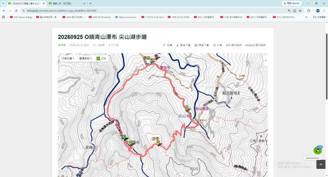Viewport: 328px width, 177px height.
Task: Click the 27 次點閱 view count text
Action: click(x=99, y=45)
